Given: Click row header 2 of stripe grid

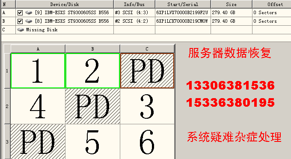Looking at the screenshot, I should pyautogui.click(x=7, y=106).
